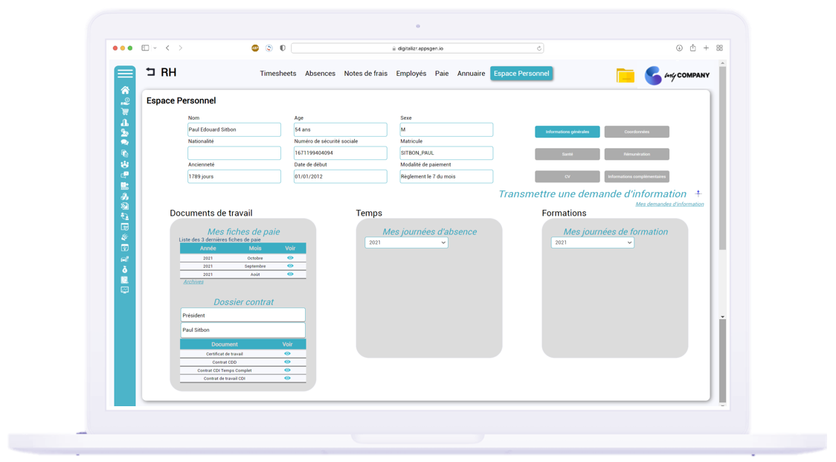836x462 pixels.
Task: Open Notes de frais tab
Action: click(366, 74)
